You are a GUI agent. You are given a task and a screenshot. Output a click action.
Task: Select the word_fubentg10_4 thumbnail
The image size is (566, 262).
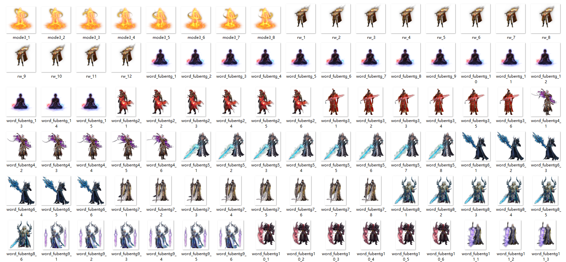371,235
